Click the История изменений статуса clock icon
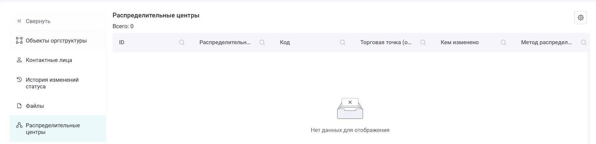596x144 pixels. tap(19, 80)
